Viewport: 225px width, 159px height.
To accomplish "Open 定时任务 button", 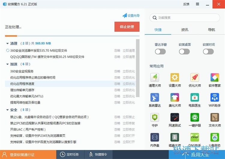I will [x=70, y=154].
